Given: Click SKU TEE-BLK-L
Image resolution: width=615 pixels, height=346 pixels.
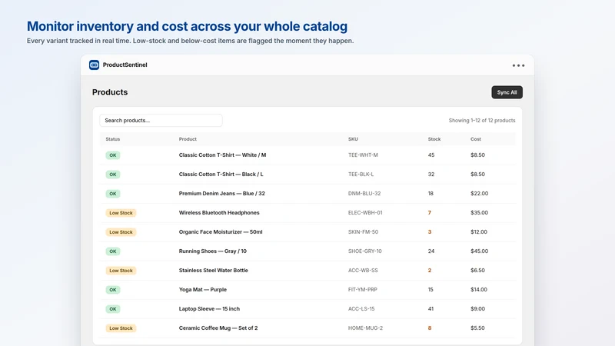Looking at the screenshot, I should pyautogui.click(x=361, y=175).
